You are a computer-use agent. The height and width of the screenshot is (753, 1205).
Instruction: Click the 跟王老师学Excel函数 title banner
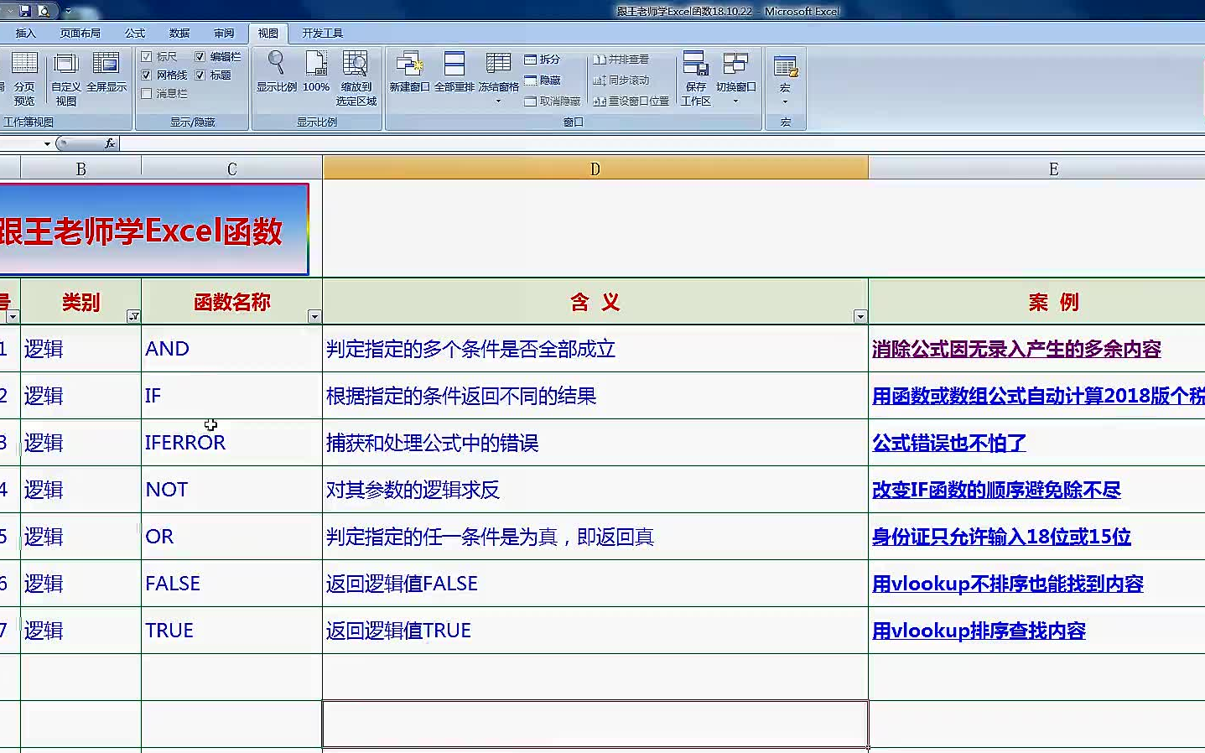click(x=153, y=230)
